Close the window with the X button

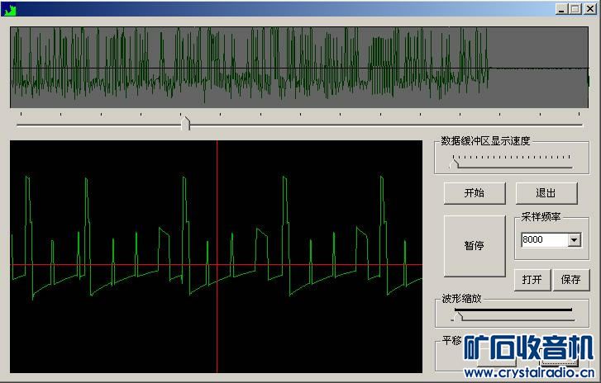pos(588,9)
